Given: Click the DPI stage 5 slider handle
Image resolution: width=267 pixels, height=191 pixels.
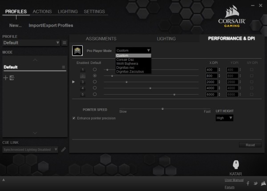Looking at the screenshot, I should click(174, 95).
